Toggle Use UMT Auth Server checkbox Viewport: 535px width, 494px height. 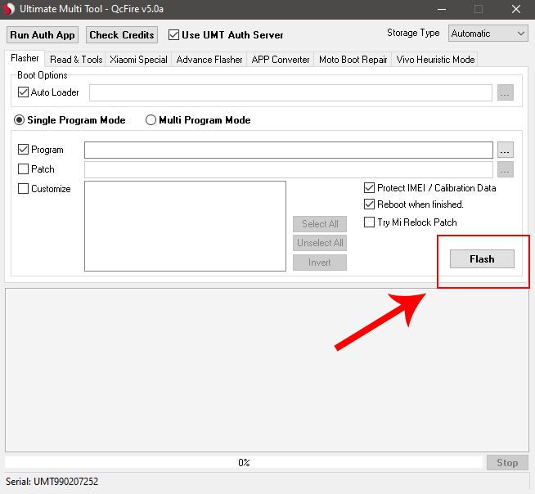click(x=173, y=35)
